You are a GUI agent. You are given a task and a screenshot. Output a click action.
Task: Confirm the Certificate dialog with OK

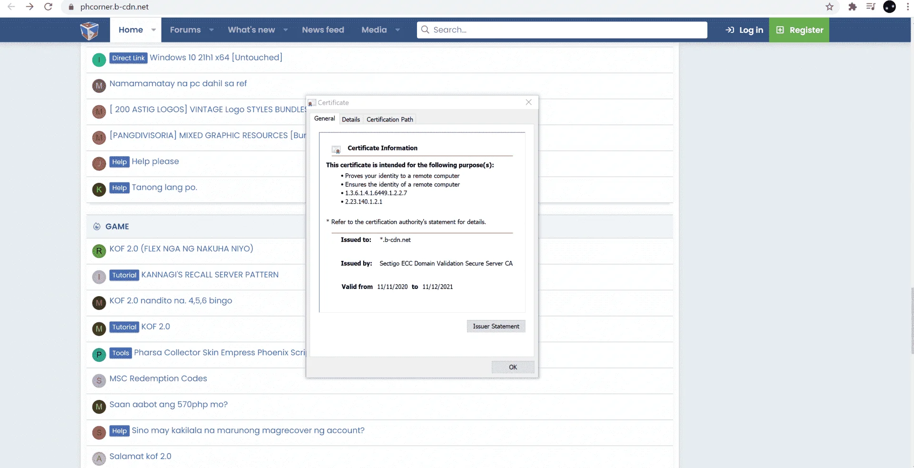point(513,367)
